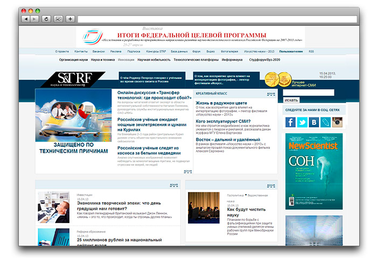Select the Научная мобильность section tab
Image resolution: width=377 pixels, height=264 pixels.
[x=153, y=60]
